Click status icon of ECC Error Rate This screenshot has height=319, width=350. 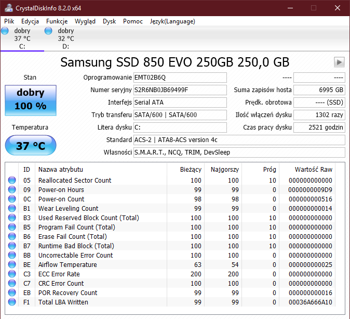click(x=12, y=274)
